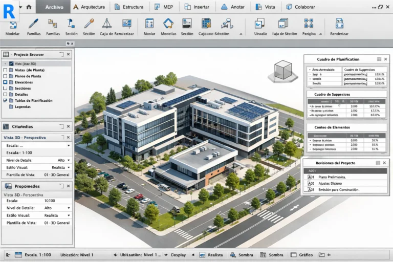Viewport: 393px width, 262px height.
Task: Click the Renderizar ribbon icon
Action: (x=339, y=24)
